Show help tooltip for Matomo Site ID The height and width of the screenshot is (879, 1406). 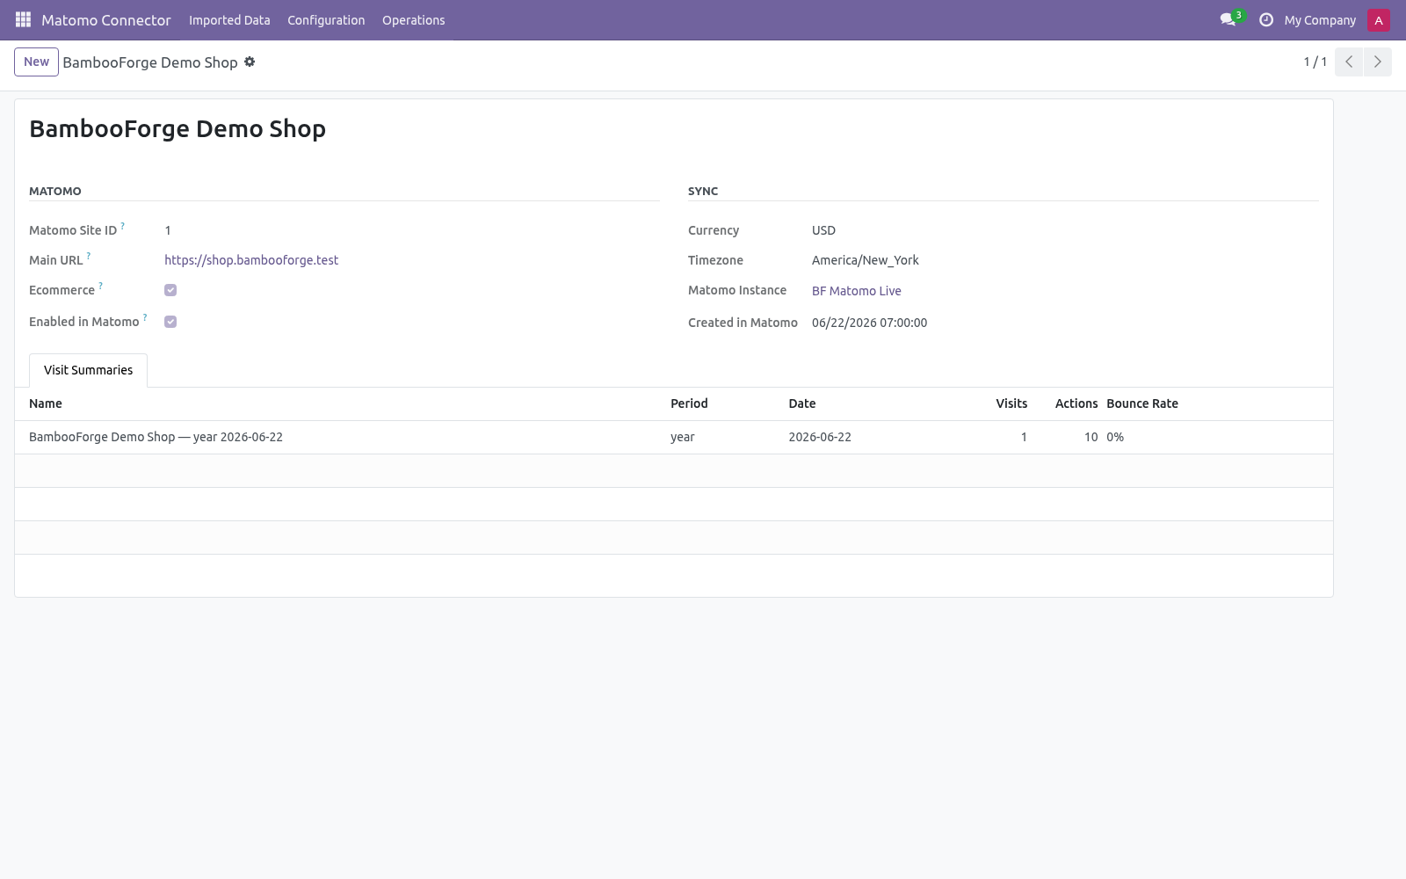pos(123,226)
